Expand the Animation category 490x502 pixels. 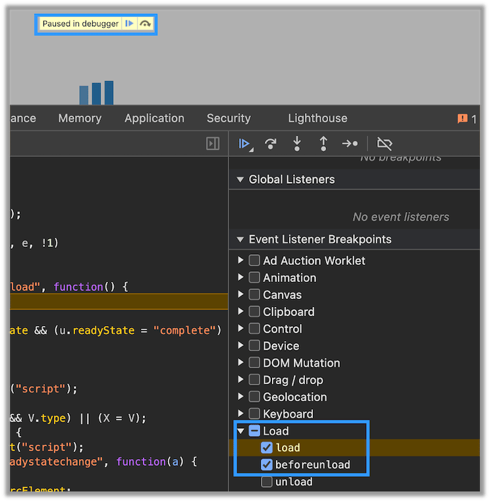tap(240, 277)
